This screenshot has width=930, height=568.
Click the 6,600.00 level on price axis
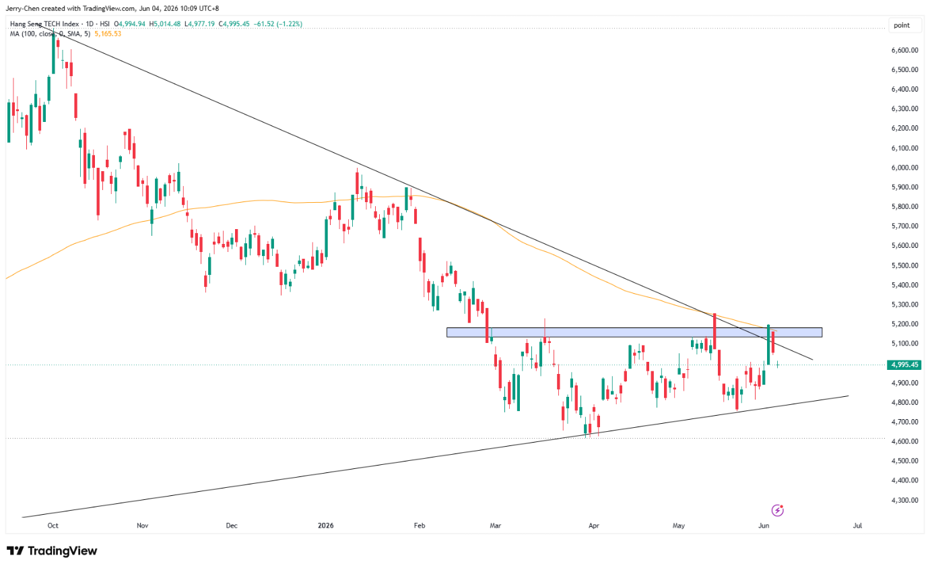pyautogui.click(x=904, y=51)
